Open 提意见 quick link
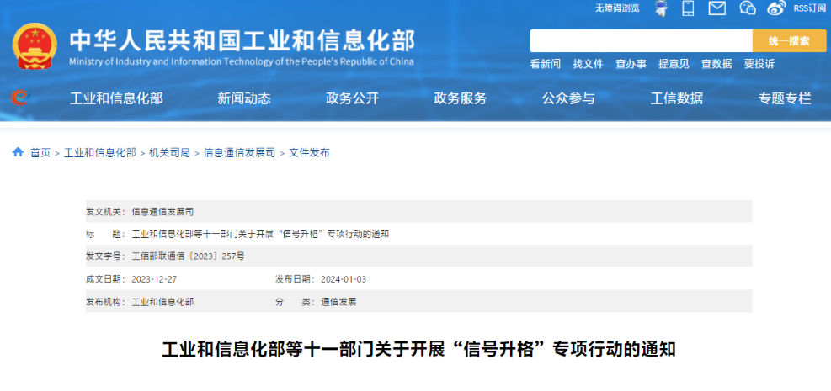Screen dimensions: 831x391 (x=674, y=64)
